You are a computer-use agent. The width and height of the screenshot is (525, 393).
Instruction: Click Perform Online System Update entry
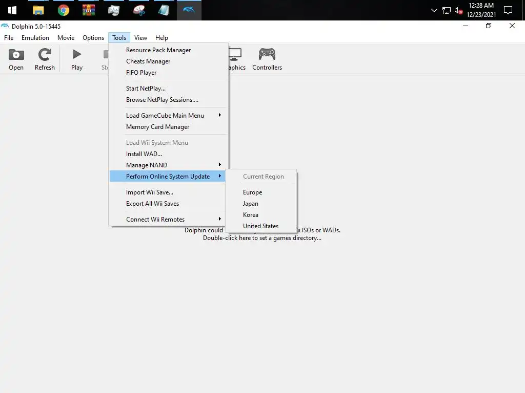tap(168, 177)
